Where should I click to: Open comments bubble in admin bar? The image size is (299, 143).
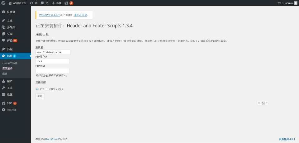(45, 3)
